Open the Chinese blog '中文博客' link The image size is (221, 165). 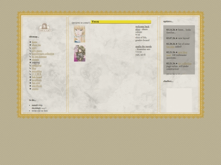[37, 74]
